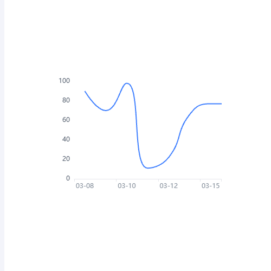
Task: Click the x-axis tick mark above 03-15
Action: [x=200, y=180]
